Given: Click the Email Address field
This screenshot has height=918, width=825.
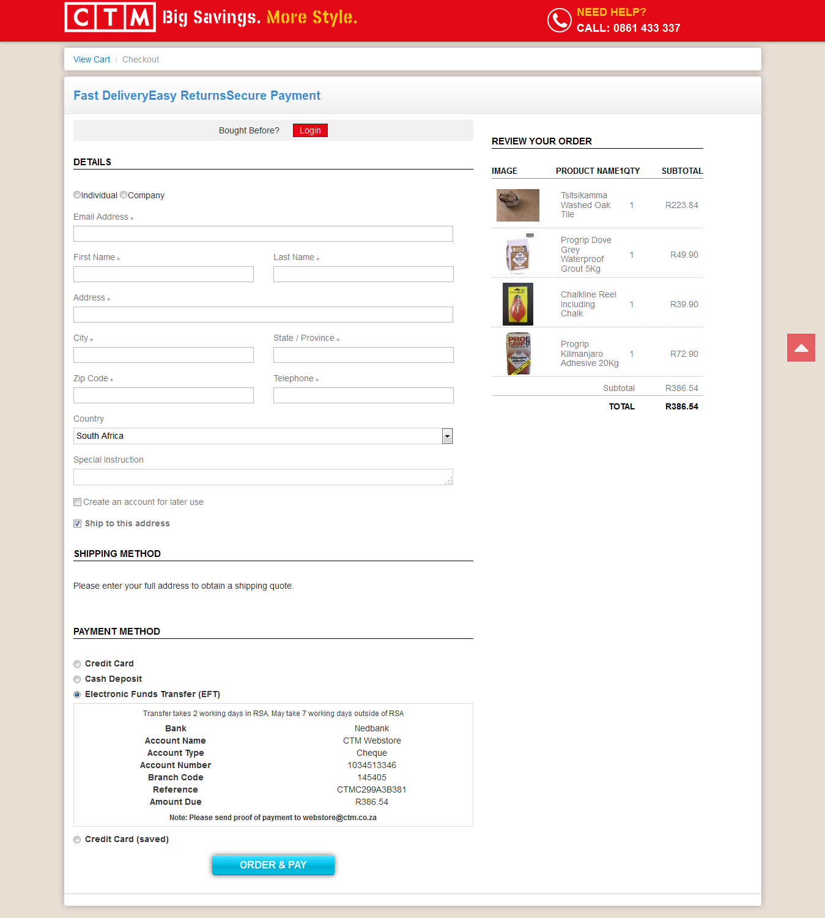Looking at the screenshot, I should point(263,234).
